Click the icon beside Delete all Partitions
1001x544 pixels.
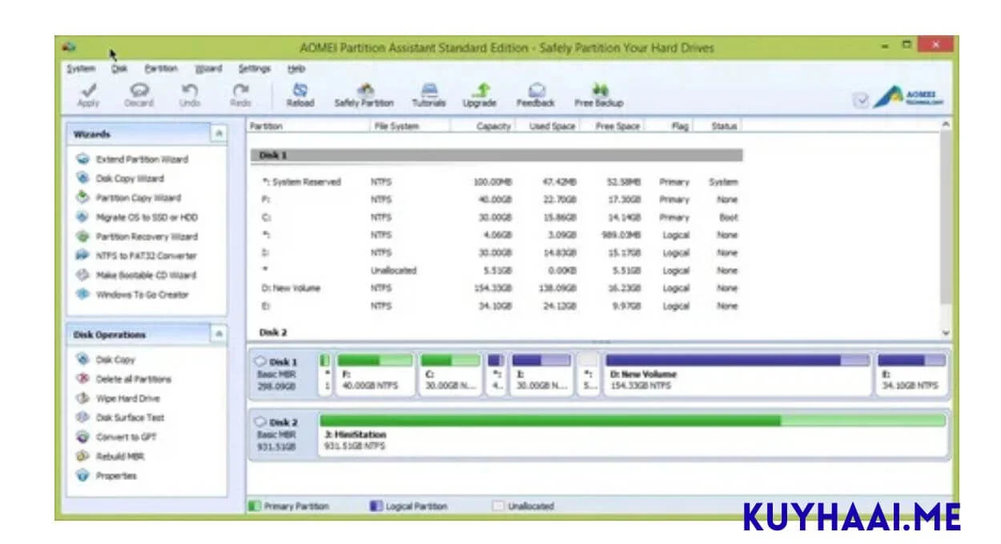[x=82, y=378]
